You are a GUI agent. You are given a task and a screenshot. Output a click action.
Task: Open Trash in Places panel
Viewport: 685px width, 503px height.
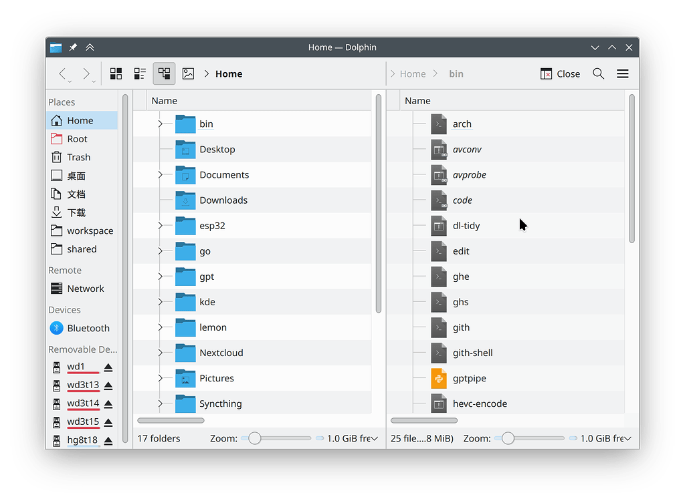78,157
